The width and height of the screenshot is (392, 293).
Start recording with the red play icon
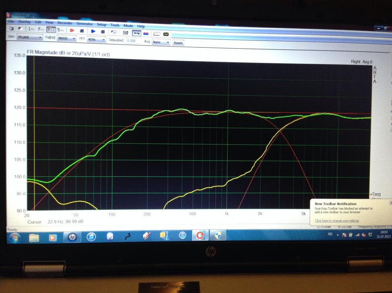coord(72,30)
